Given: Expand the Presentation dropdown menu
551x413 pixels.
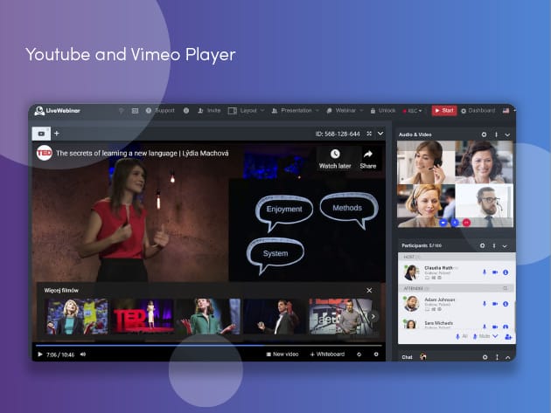Looking at the screenshot, I should click(x=295, y=111).
